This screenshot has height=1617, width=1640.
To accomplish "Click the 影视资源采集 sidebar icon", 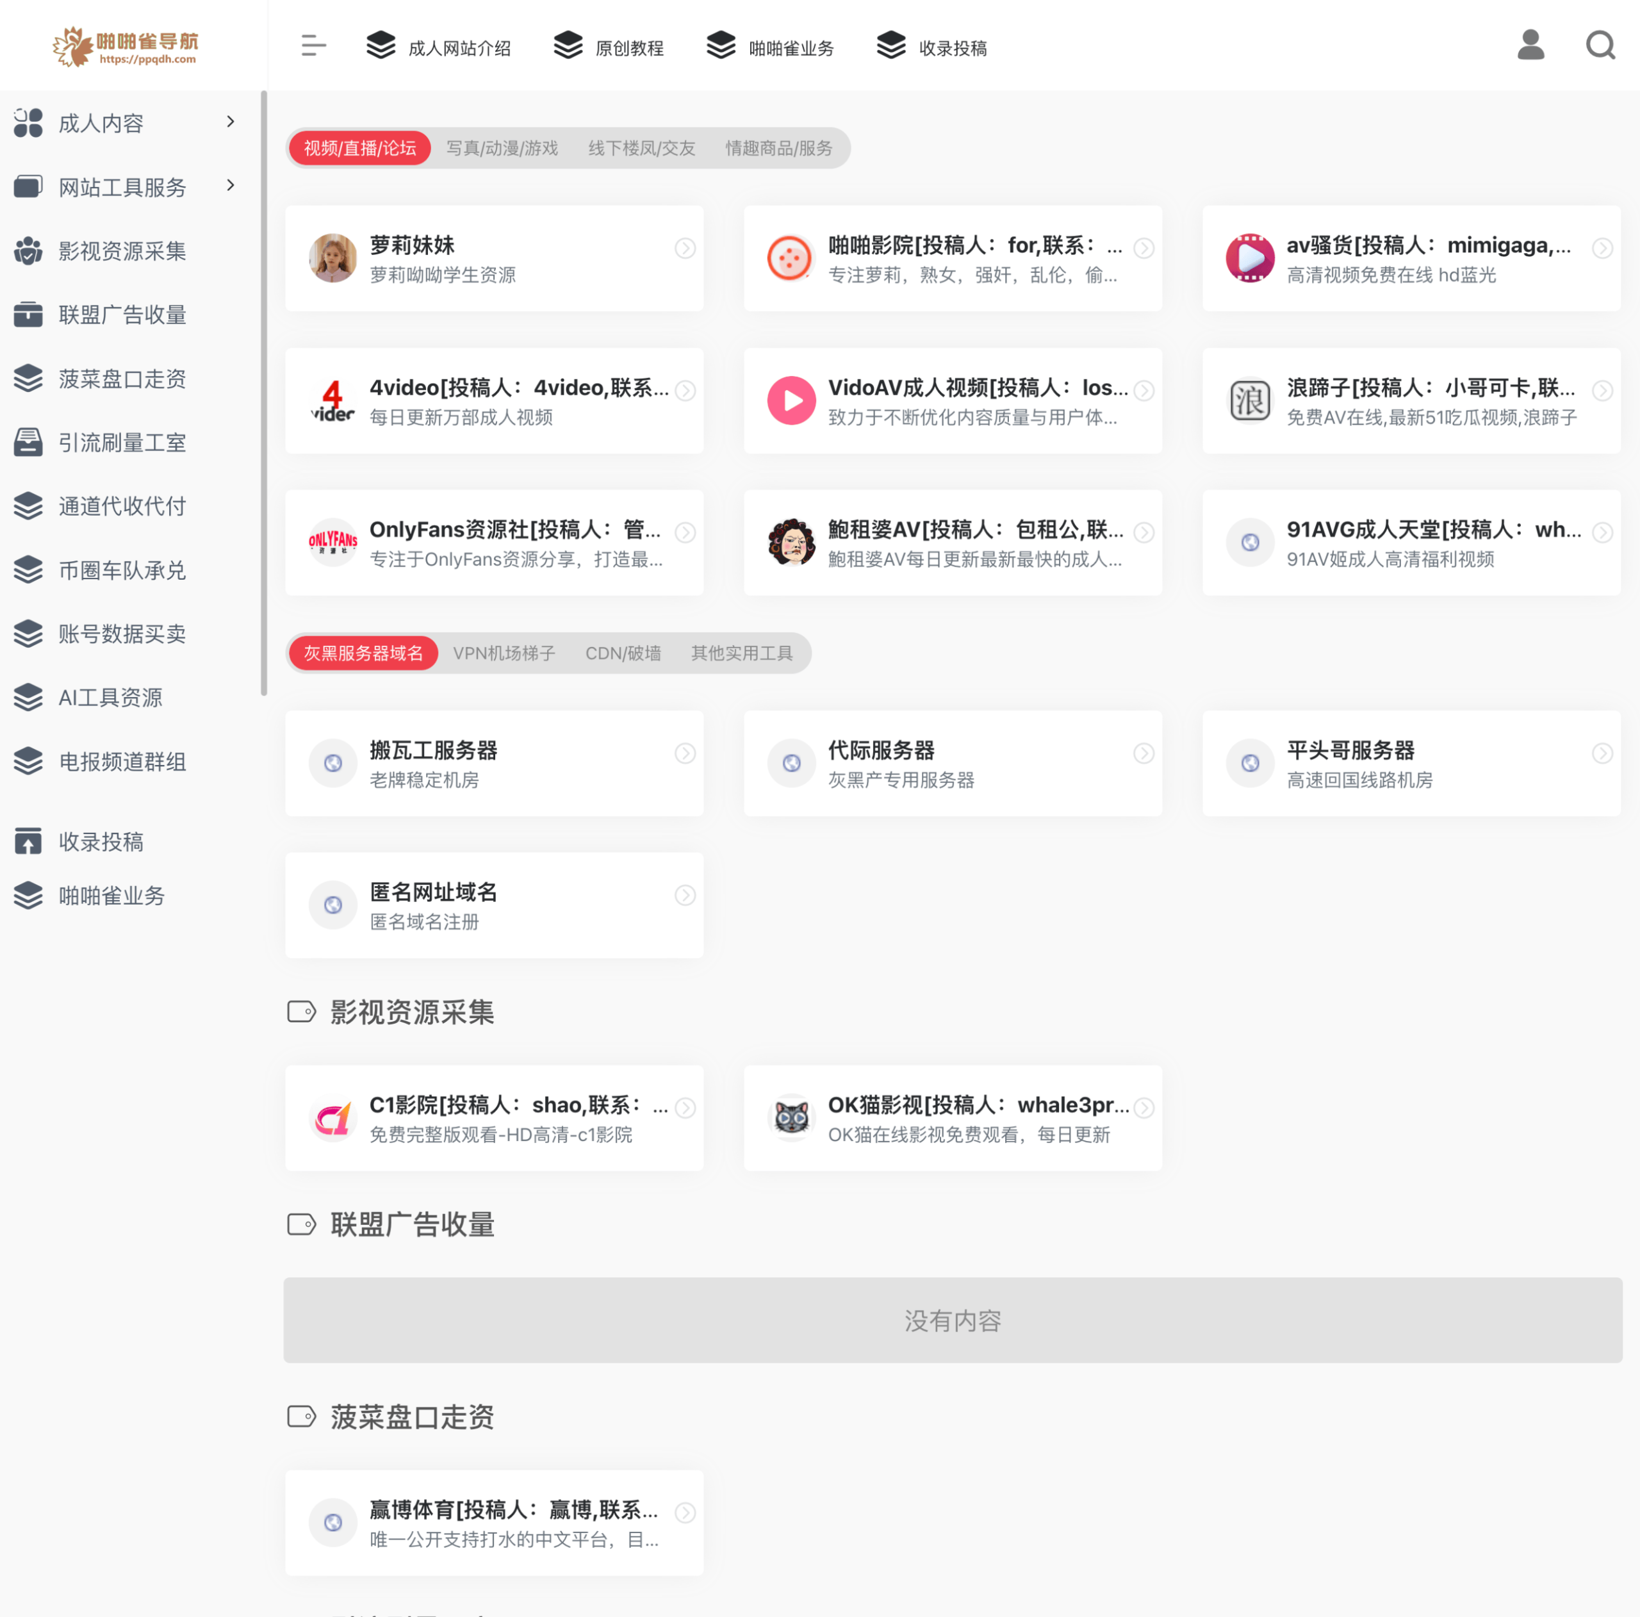I will [28, 250].
